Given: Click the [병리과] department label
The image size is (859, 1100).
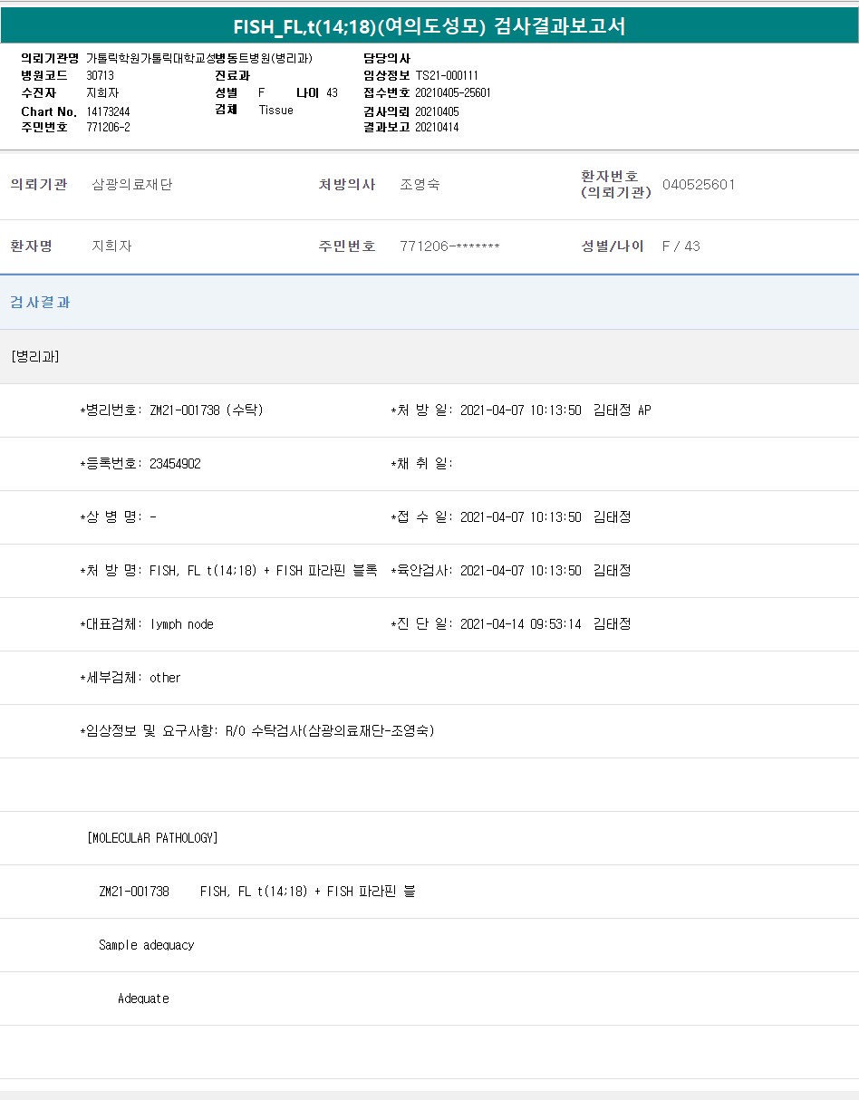Looking at the screenshot, I should 35,356.
